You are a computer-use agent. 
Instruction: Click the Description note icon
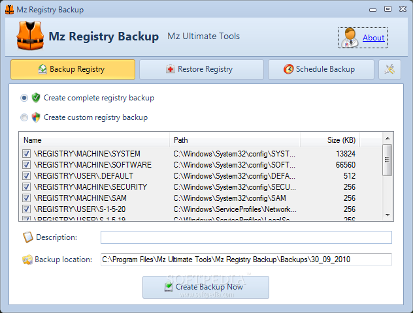[27, 237]
